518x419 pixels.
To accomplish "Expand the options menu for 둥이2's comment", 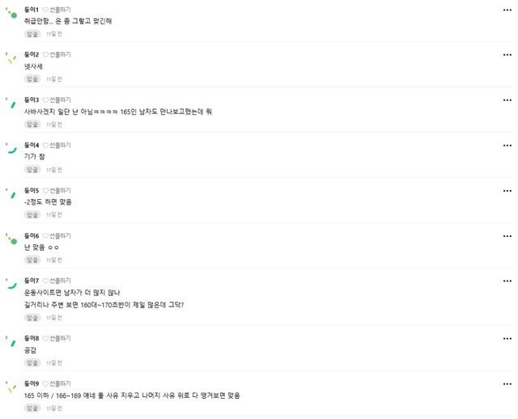I will point(507,55).
